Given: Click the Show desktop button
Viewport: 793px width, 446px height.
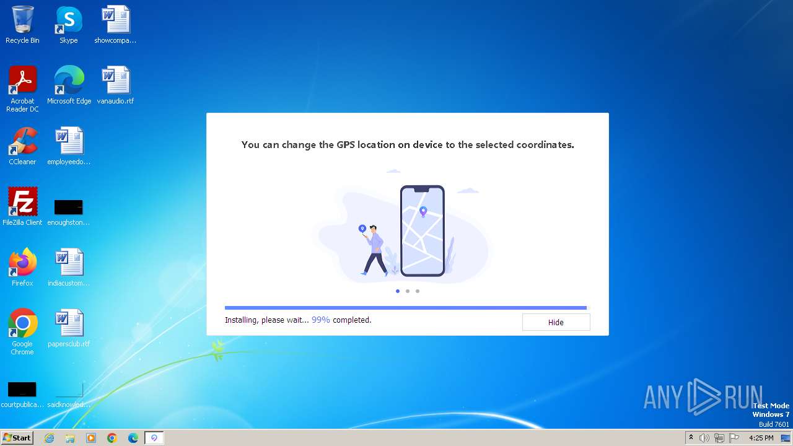Looking at the screenshot, I should [786, 438].
